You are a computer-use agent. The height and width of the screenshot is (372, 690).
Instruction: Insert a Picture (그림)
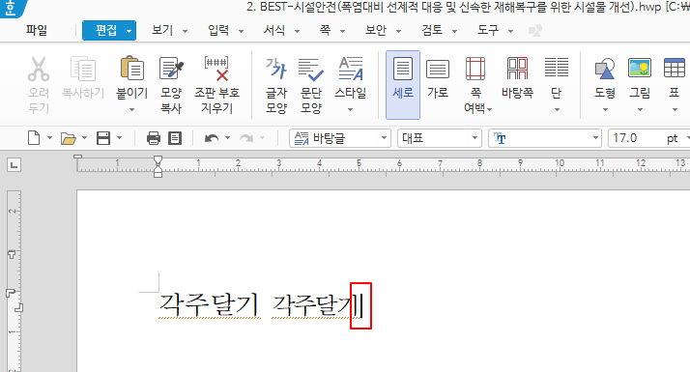(640, 70)
